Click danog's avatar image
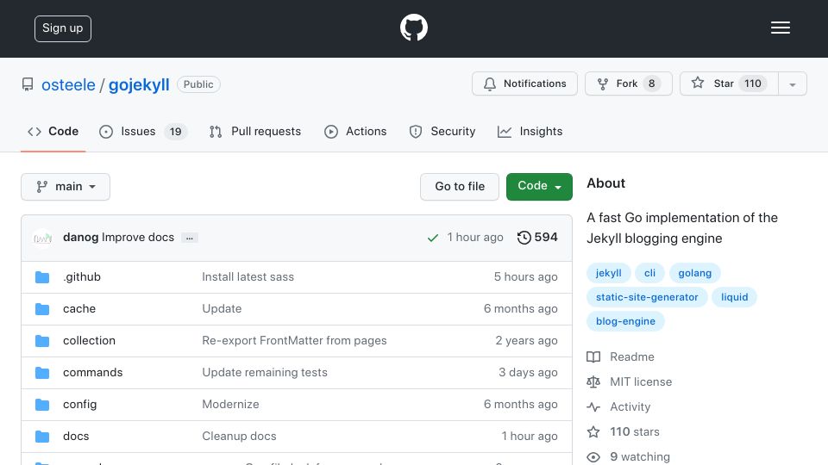This screenshot has height=465, width=828. click(x=42, y=239)
